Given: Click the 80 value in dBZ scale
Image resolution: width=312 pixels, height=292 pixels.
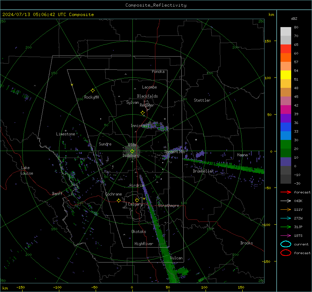Looking at the screenshot, I should (296, 27).
